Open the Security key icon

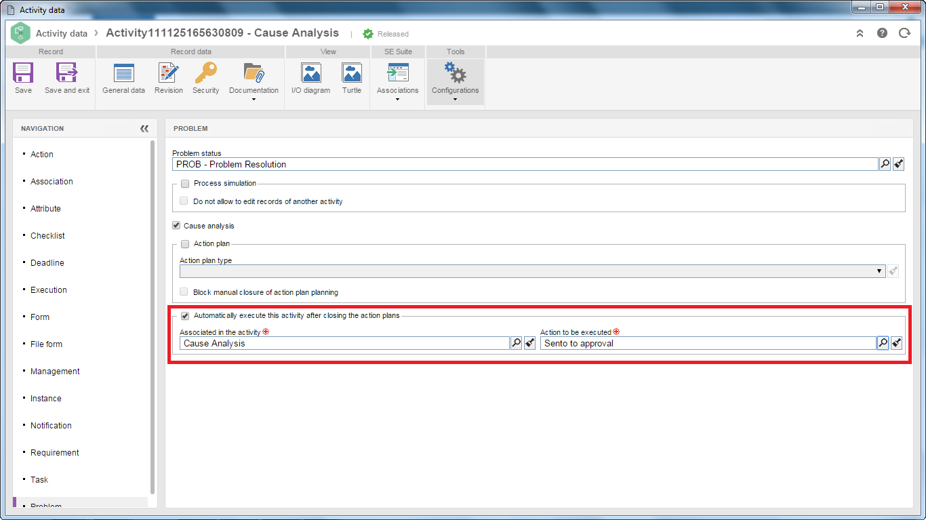[x=205, y=73]
